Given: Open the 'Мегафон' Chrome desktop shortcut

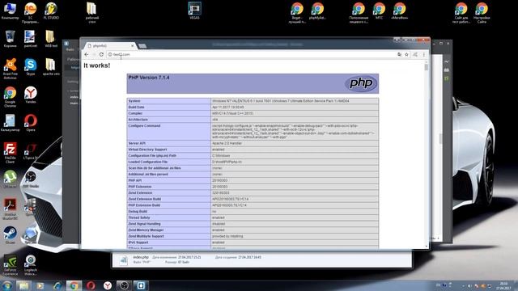Looking at the screenshot, I should point(399,11).
